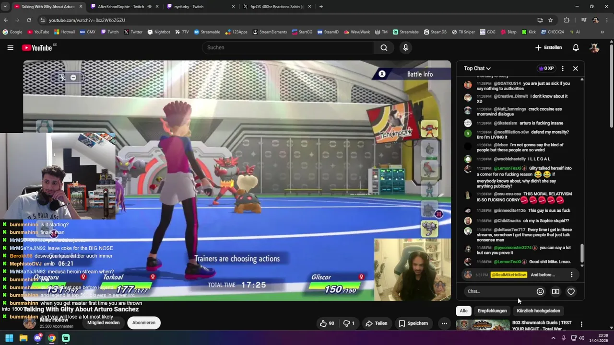614x345 pixels.
Task: Open pinned message three-dot menu
Action: [571, 275]
